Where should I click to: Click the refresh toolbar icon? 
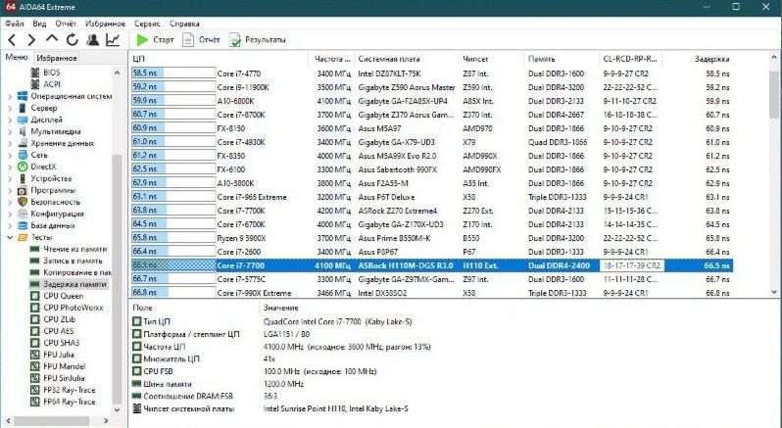click(x=73, y=40)
